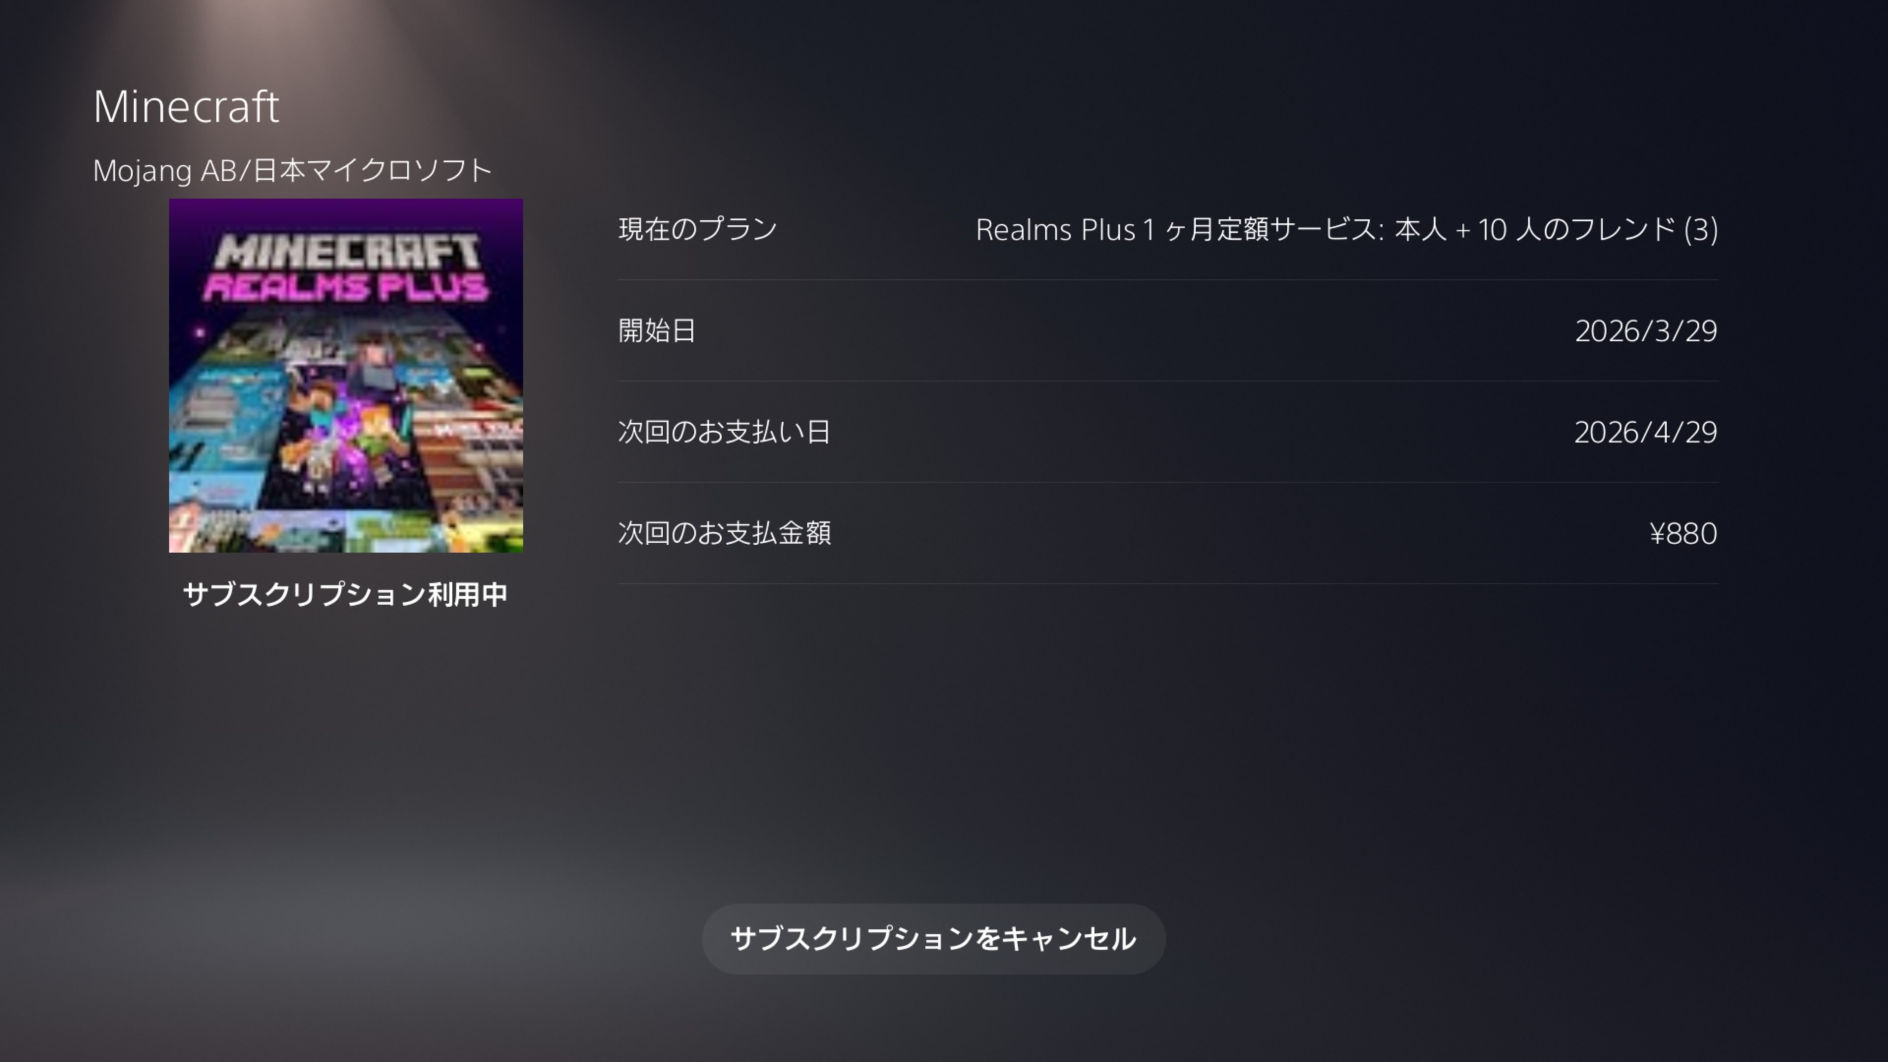Click the start date 2026/3/29
The width and height of the screenshot is (1888, 1062).
coord(1646,331)
